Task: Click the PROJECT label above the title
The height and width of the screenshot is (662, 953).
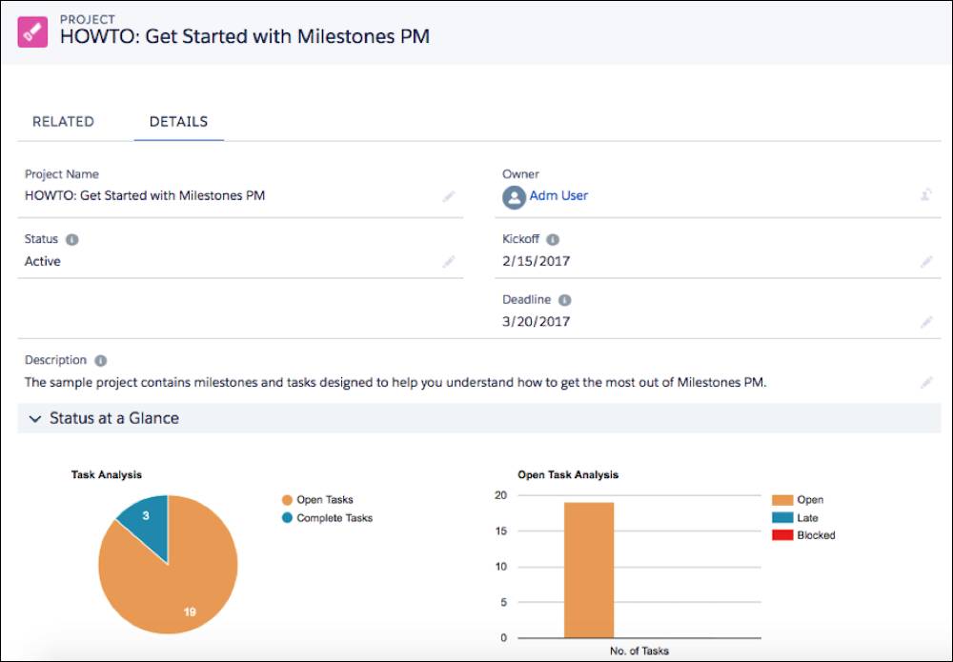Action: tap(88, 19)
